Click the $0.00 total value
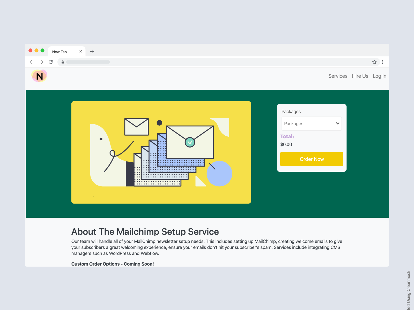414x310 pixels. [x=286, y=144]
